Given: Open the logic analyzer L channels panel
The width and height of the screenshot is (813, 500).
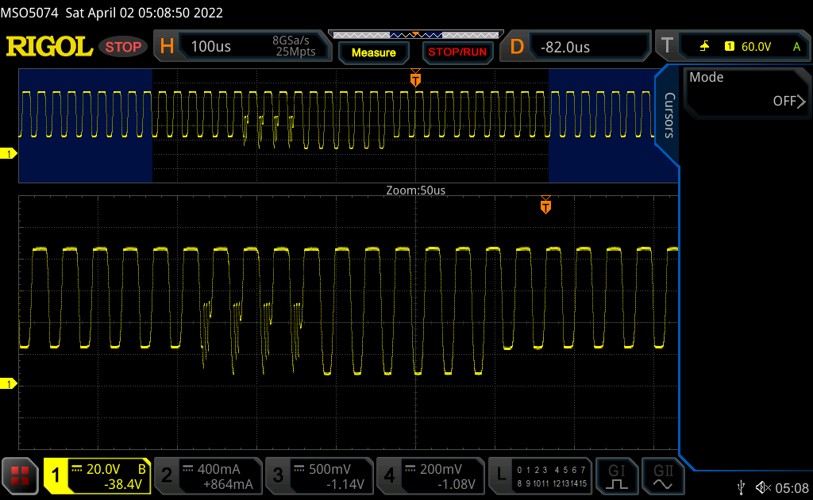Looking at the screenshot, I should 540,476.
